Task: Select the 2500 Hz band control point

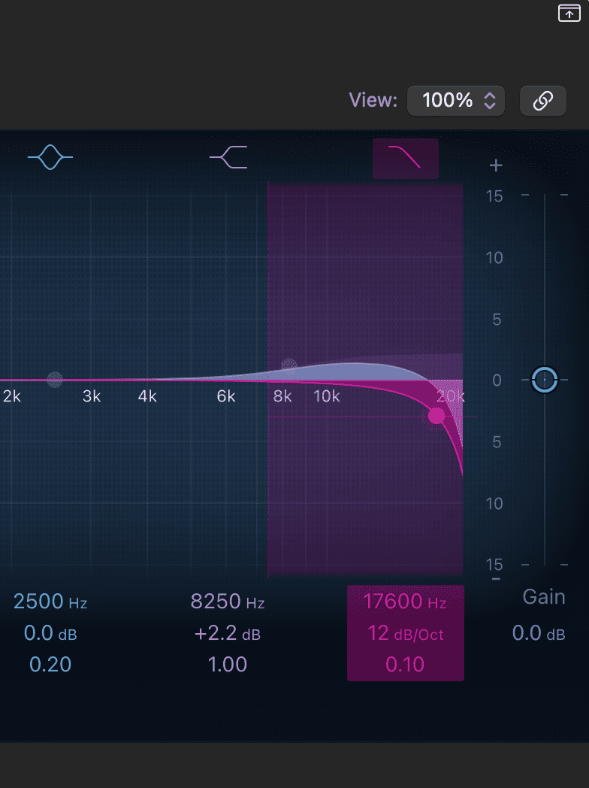Action: (55, 380)
